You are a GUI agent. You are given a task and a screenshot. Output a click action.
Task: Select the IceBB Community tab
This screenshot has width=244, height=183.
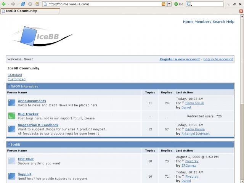coord(30,11)
